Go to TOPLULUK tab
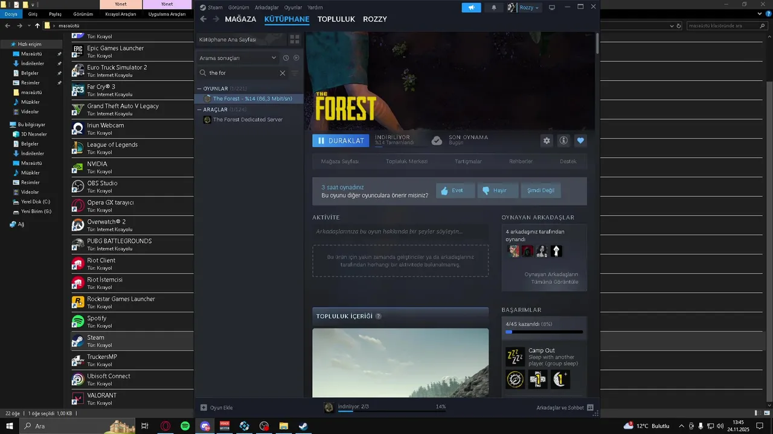This screenshot has width=773, height=434. [336, 19]
